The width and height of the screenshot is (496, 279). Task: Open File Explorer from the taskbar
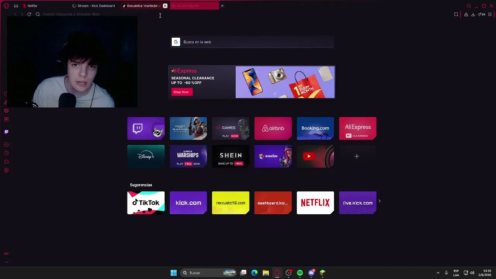point(266,273)
